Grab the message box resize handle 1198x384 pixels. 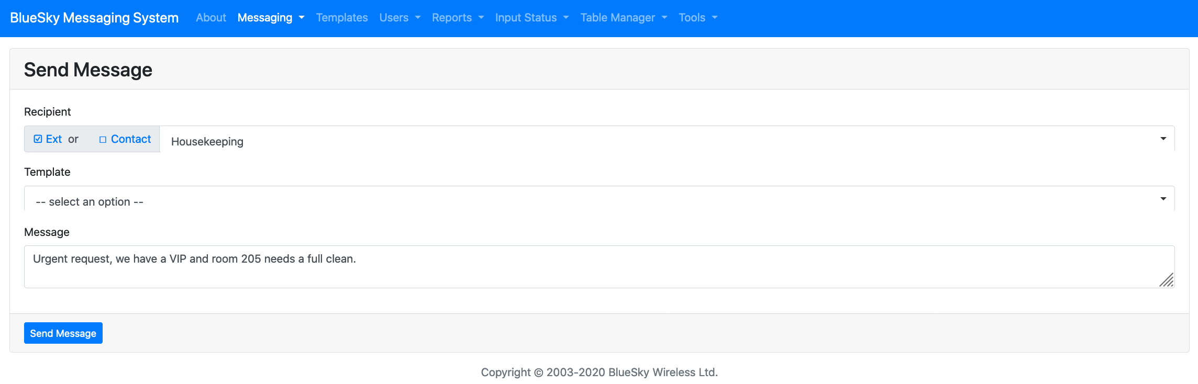pyautogui.click(x=1167, y=280)
